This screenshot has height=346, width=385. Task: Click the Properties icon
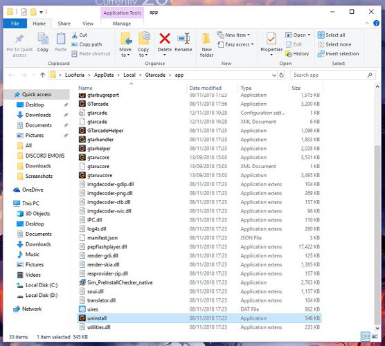pos(271,39)
